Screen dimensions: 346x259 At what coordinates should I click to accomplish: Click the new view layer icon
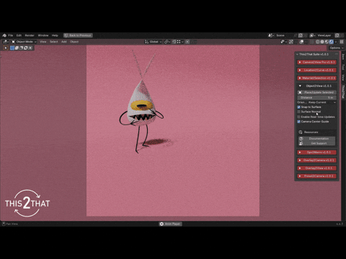pos(337,35)
